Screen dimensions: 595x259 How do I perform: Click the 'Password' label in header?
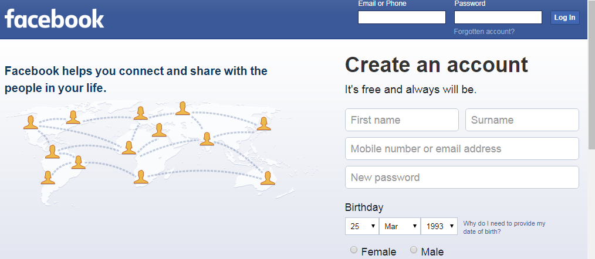pos(470,4)
